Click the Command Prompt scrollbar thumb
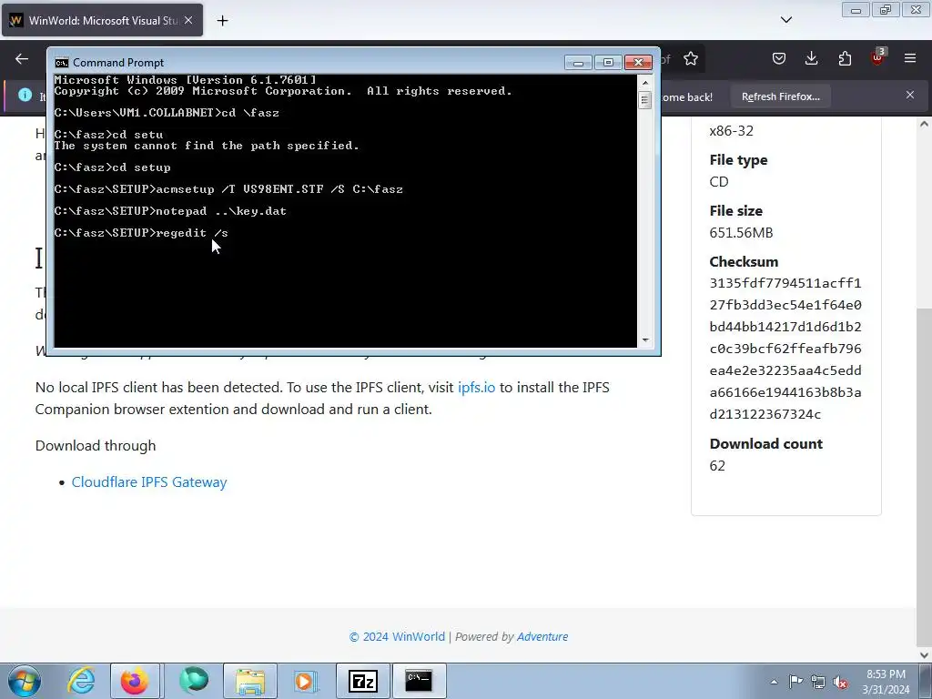Viewport: 932px width, 699px height. pos(645,100)
